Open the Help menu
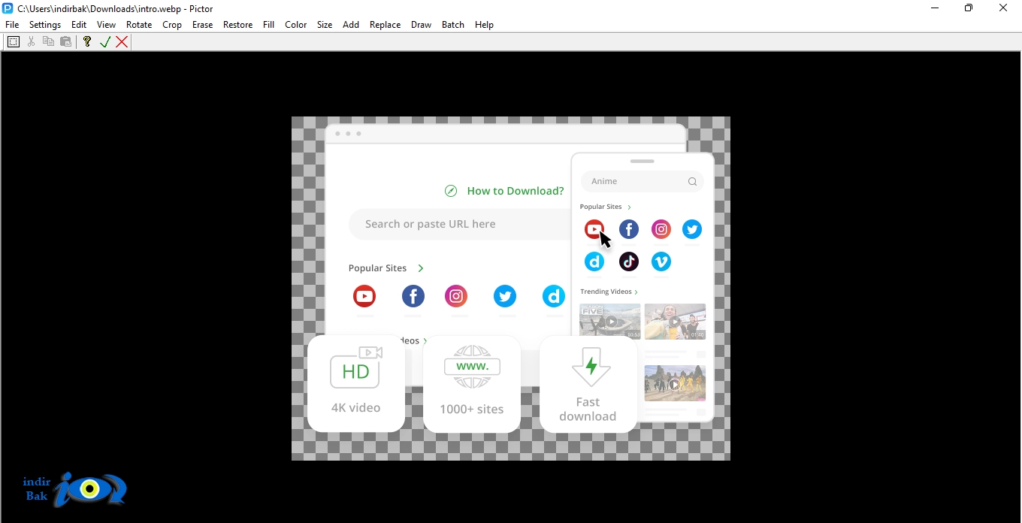Screen dimensions: 1022x523 [485, 25]
